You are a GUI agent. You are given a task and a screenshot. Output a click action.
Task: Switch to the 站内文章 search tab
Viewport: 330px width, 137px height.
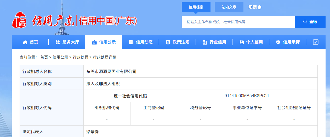pyautogui.click(x=229, y=7)
